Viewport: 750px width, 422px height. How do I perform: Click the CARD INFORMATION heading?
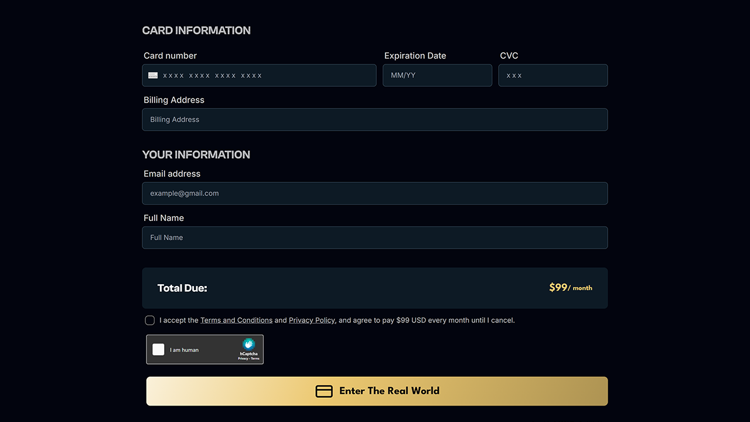(196, 30)
